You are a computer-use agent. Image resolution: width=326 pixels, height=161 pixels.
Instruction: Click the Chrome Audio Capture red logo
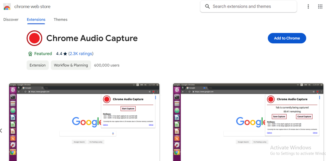(x=34, y=38)
